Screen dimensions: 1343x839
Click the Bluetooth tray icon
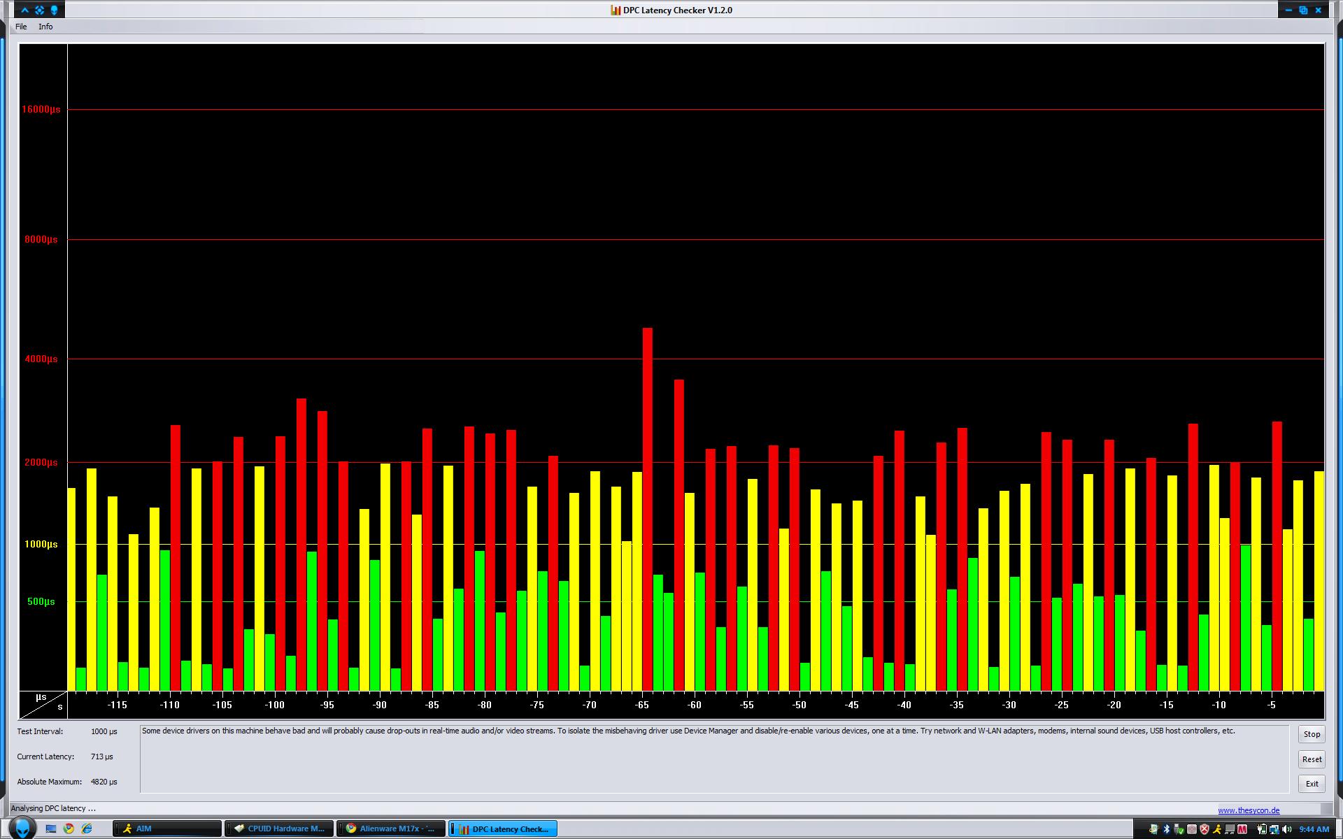[1166, 829]
